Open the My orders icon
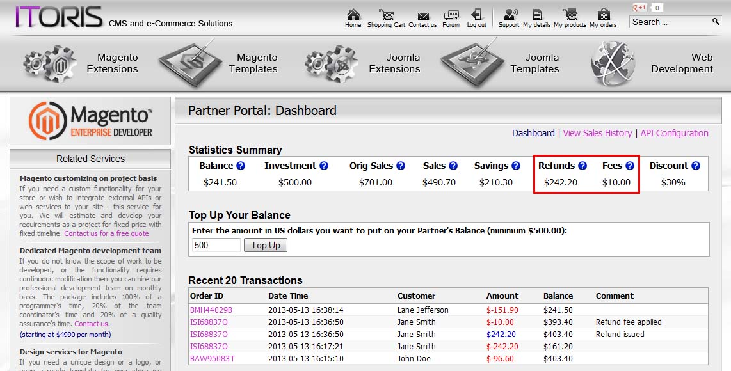 coord(604,15)
